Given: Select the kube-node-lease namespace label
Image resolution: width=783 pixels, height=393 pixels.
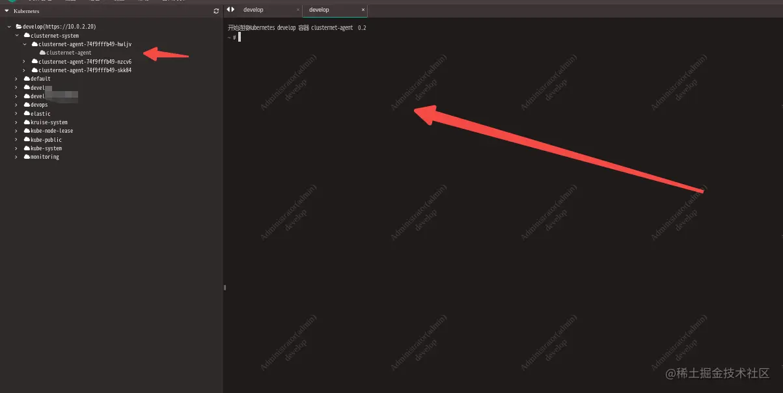Looking at the screenshot, I should (x=51, y=131).
